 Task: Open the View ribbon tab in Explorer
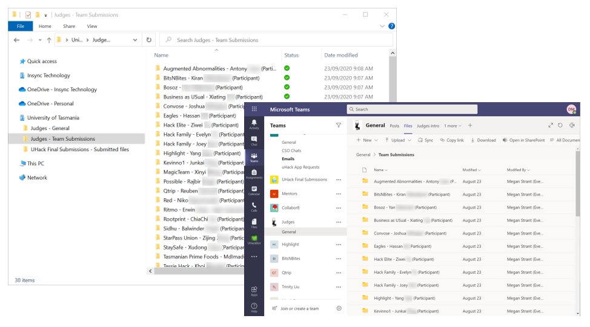tap(92, 26)
